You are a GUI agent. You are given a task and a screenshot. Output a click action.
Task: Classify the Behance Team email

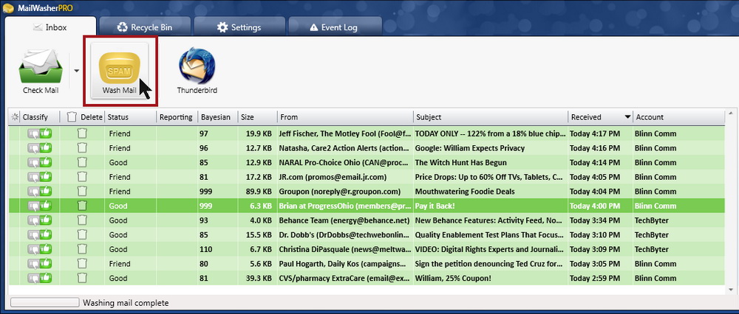click(40, 220)
